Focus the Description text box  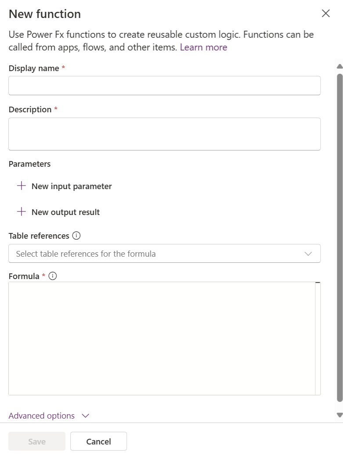click(x=164, y=134)
